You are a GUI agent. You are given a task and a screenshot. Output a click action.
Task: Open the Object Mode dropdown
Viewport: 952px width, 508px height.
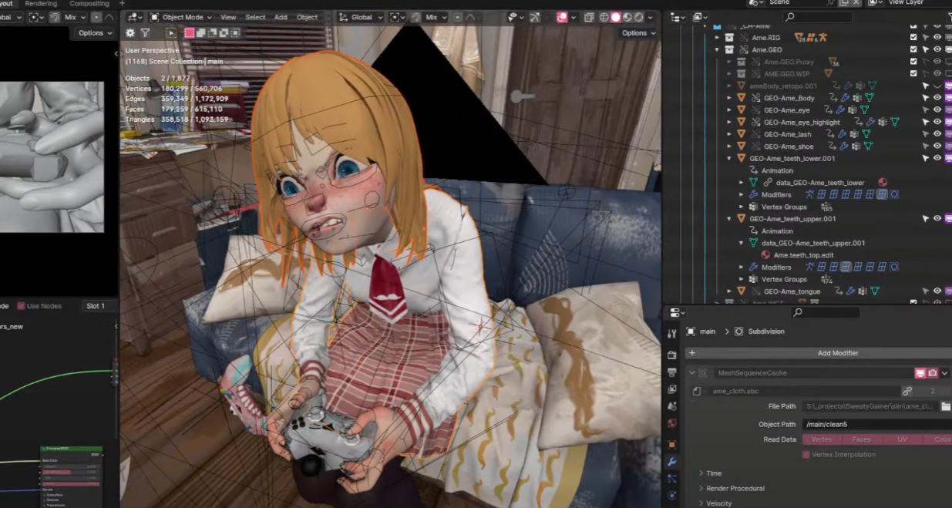click(181, 17)
